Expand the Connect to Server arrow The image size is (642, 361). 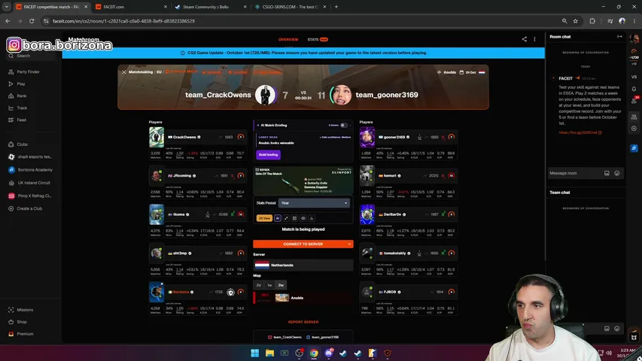click(x=348, y=244)
